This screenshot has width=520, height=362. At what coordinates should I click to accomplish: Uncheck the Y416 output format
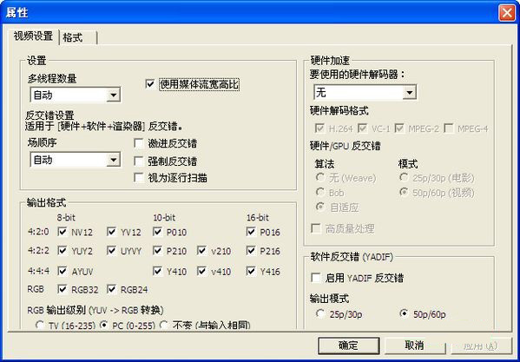[x=251, y=272]
